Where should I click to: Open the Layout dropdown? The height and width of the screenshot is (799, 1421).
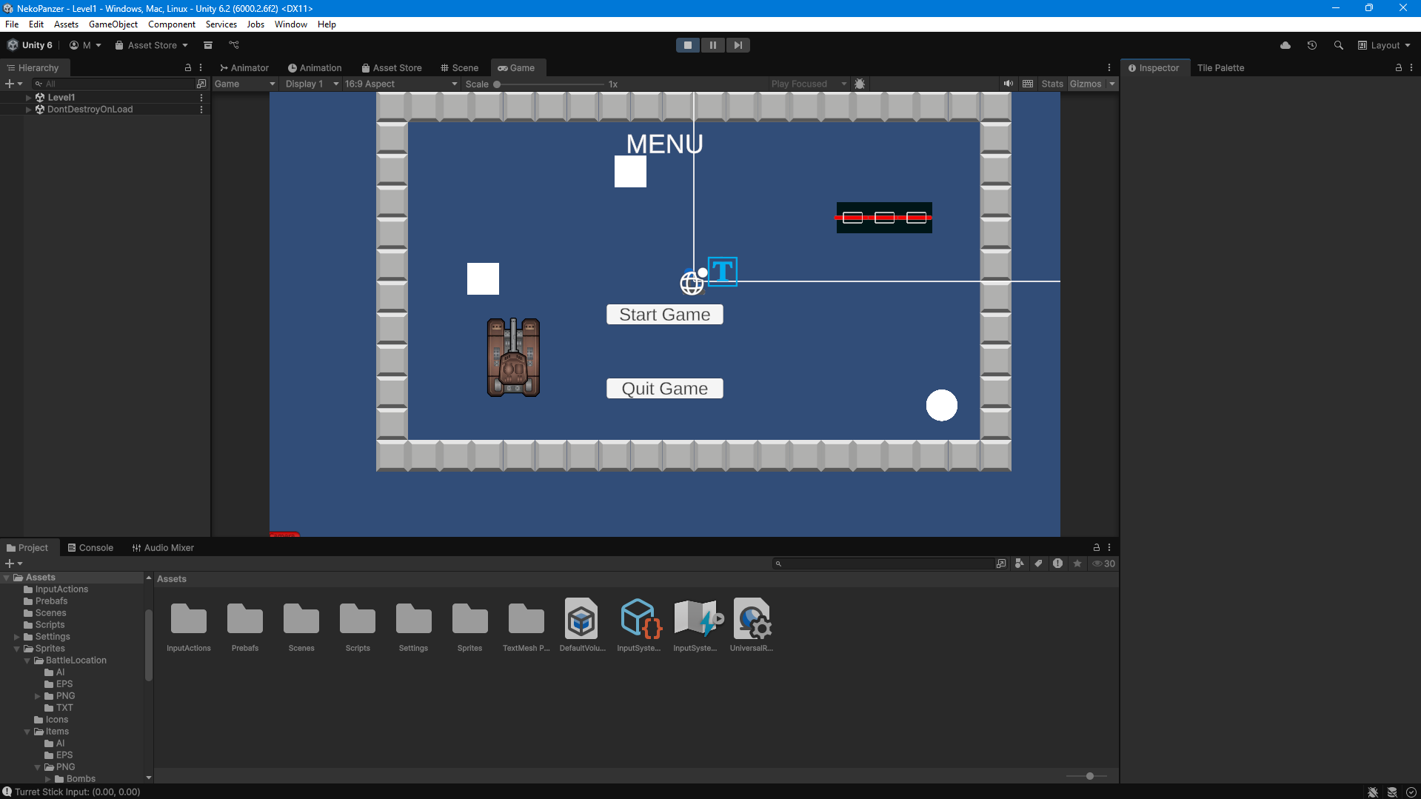[x=1384, y=45]
